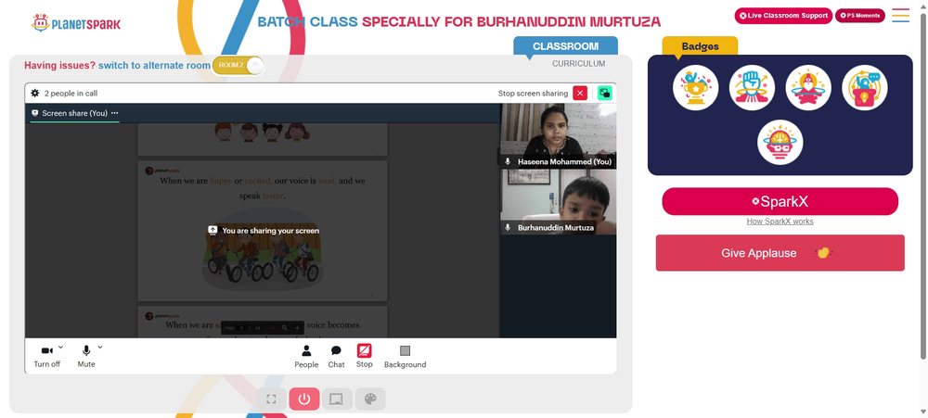
Task: Click Haseena Mohammed's microphone icon
Action: click(x=508, y=161)
